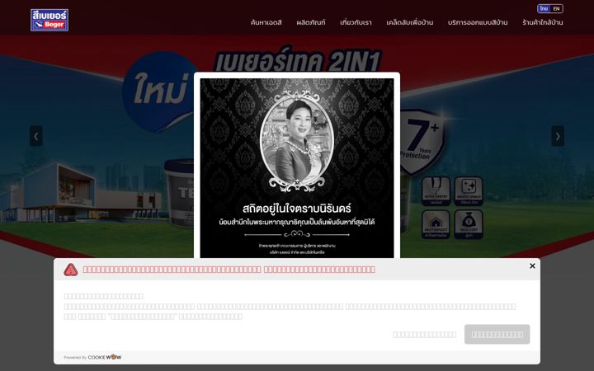
Task: Switch language to ไทย
Action: [x=544, y=8]
